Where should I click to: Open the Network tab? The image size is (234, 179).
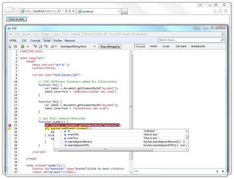coord(70,41)
